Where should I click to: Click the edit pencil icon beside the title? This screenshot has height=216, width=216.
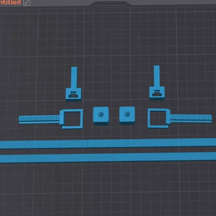[27, 2]
